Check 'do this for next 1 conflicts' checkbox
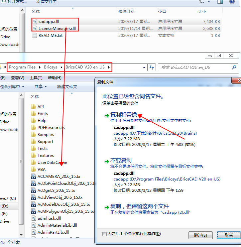Screen dimensions: 241x247 coord(104,234)
